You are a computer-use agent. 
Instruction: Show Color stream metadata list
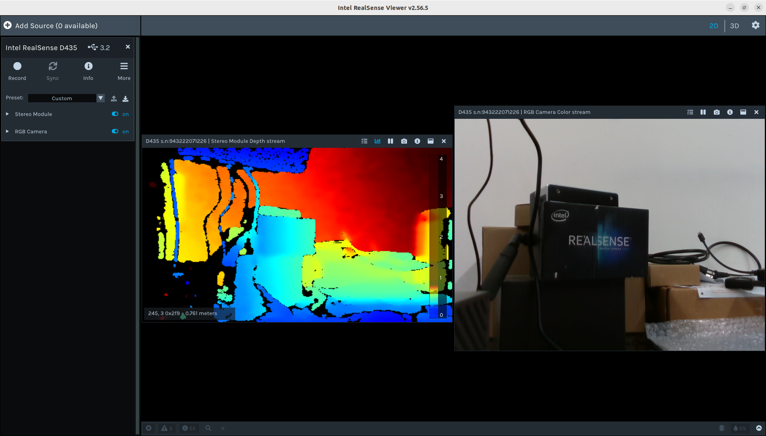tap(690, 112)
